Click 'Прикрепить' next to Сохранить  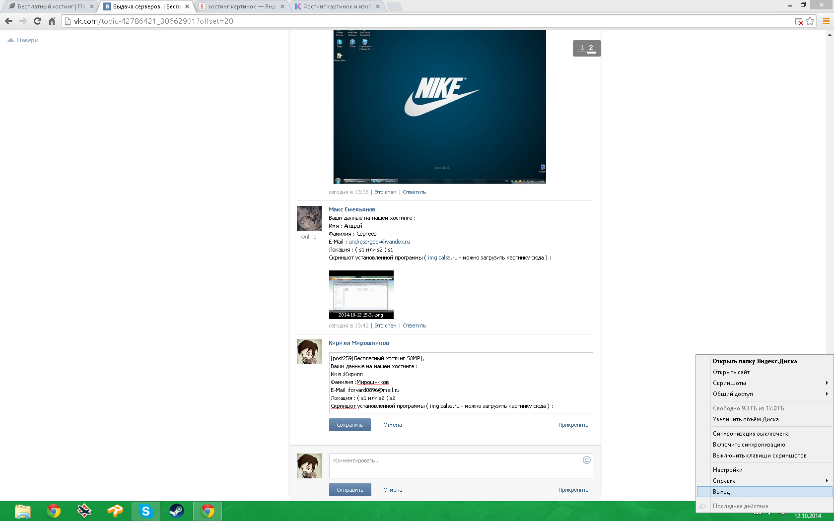coord(573,425)
